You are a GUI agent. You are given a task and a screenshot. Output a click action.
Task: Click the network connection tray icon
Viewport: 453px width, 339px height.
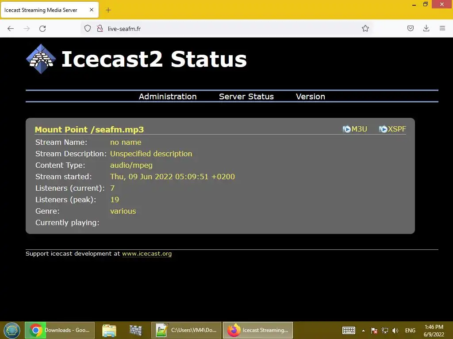tap(385, 331)
